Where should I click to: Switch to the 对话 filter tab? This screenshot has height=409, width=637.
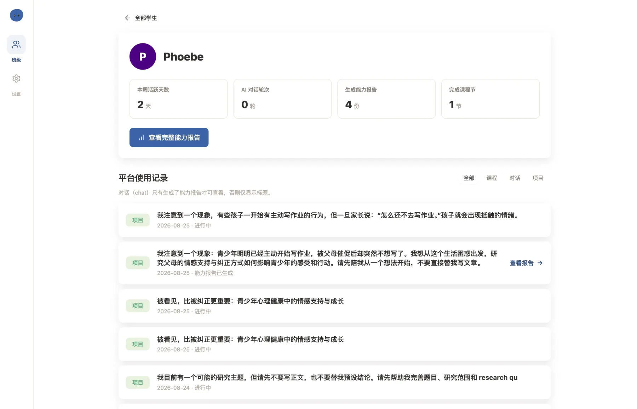[515, 178]
